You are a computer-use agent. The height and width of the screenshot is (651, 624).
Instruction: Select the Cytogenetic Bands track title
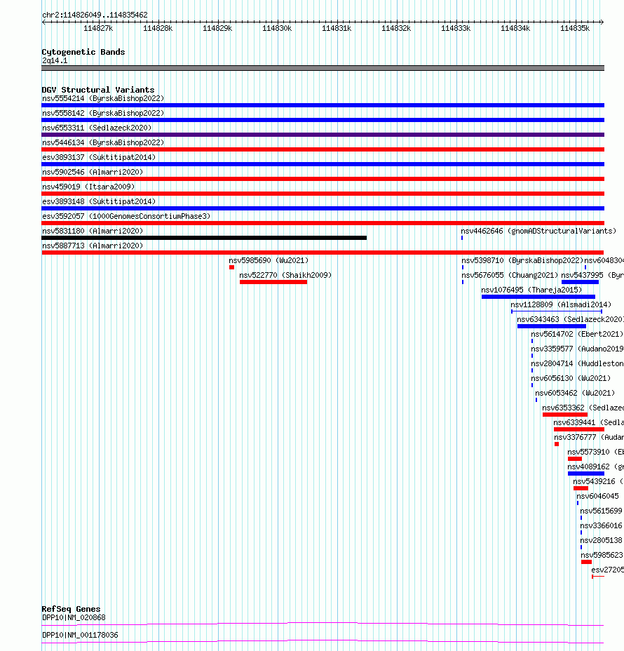[x=83, y=52]
